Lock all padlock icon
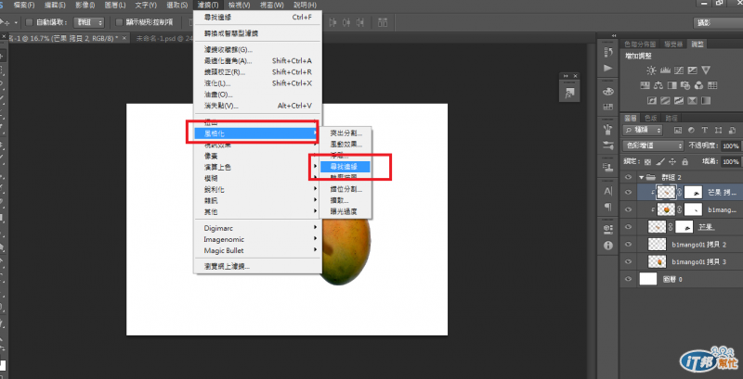 [x=684, y=161]
